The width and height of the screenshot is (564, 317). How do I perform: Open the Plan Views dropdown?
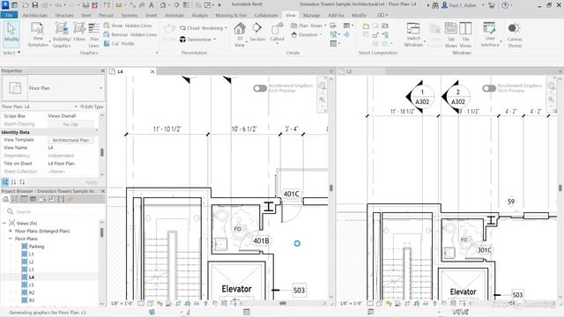308,26
